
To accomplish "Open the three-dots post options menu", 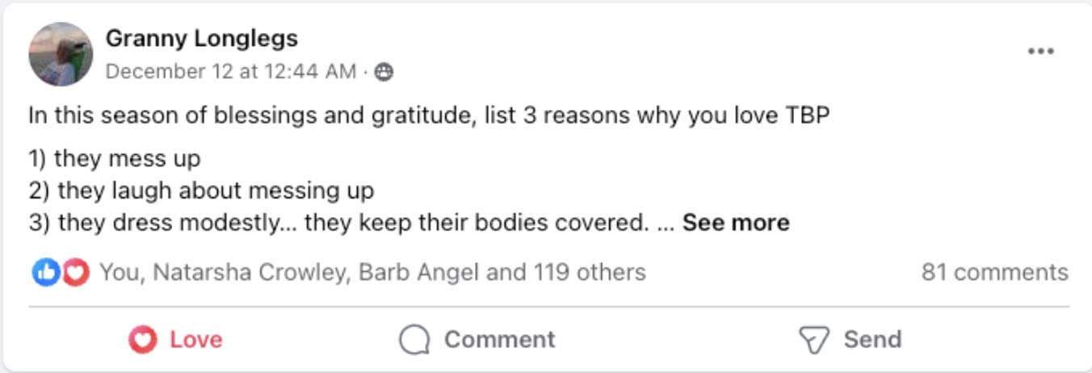I will click(1041, 52).
